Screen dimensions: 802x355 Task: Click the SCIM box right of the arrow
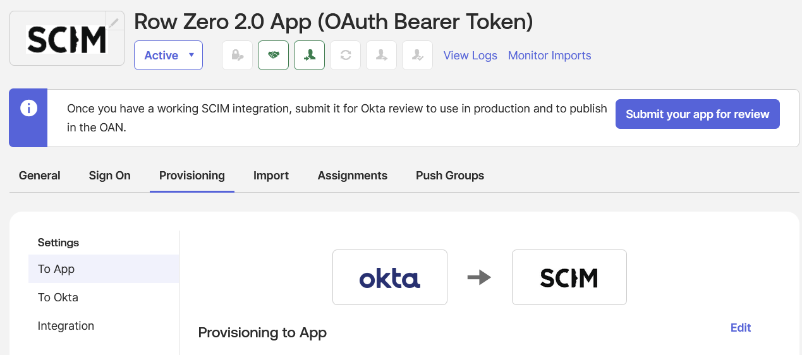point(569,277)
